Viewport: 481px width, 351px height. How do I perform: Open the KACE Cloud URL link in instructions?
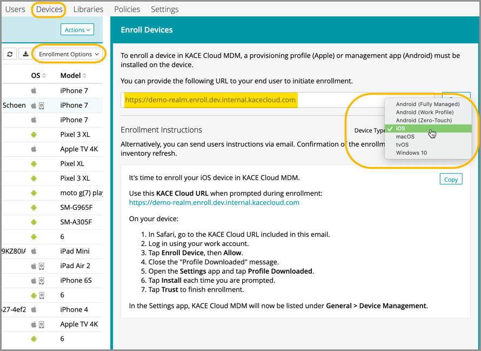pyautogui.click(x=214, y=203)
